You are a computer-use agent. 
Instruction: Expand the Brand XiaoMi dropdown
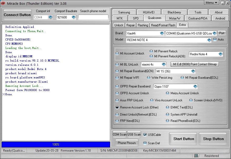162,33
